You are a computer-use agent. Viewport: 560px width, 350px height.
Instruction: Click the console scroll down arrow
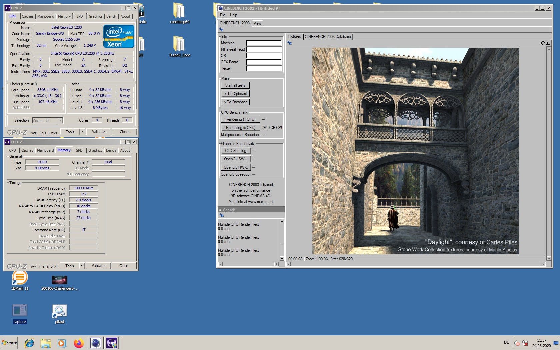coord(282,258)
